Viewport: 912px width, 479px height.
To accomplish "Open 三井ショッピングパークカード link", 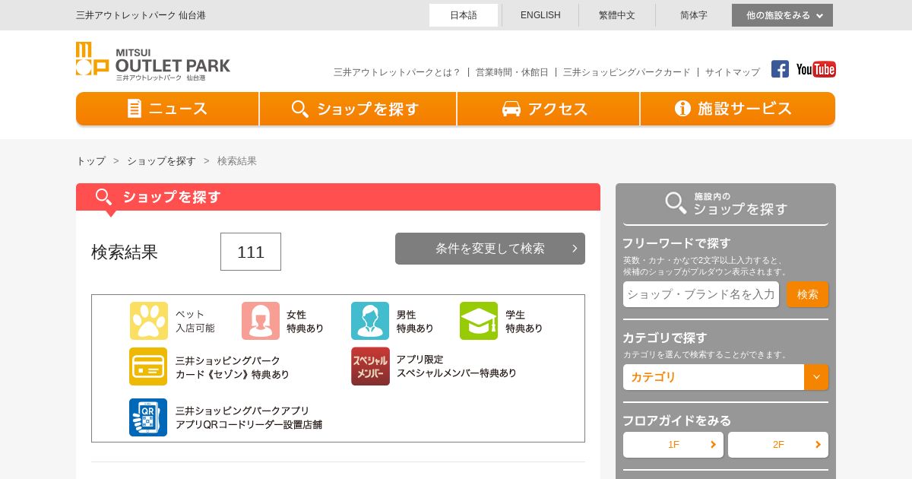I will pyautogui.click(x=627, y=72).
